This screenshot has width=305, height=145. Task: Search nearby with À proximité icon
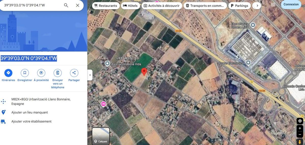click(x=41, y=73)
